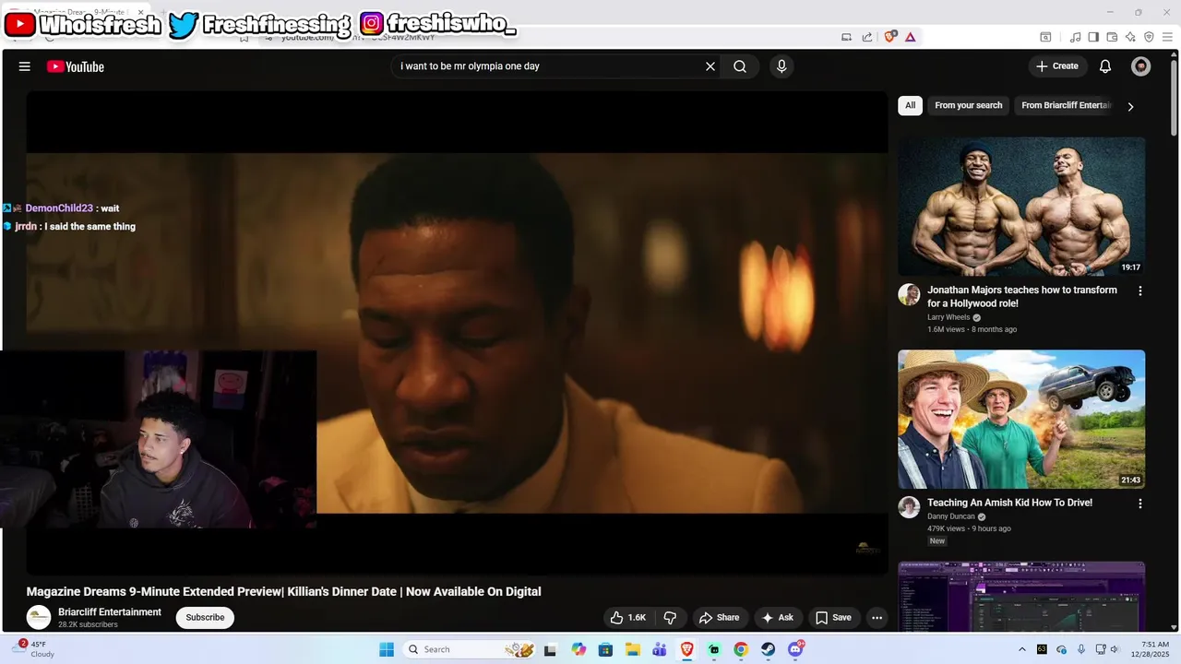1181x664 pixels.
Task: Click the Windows taskbar search box
Action: 471,649
